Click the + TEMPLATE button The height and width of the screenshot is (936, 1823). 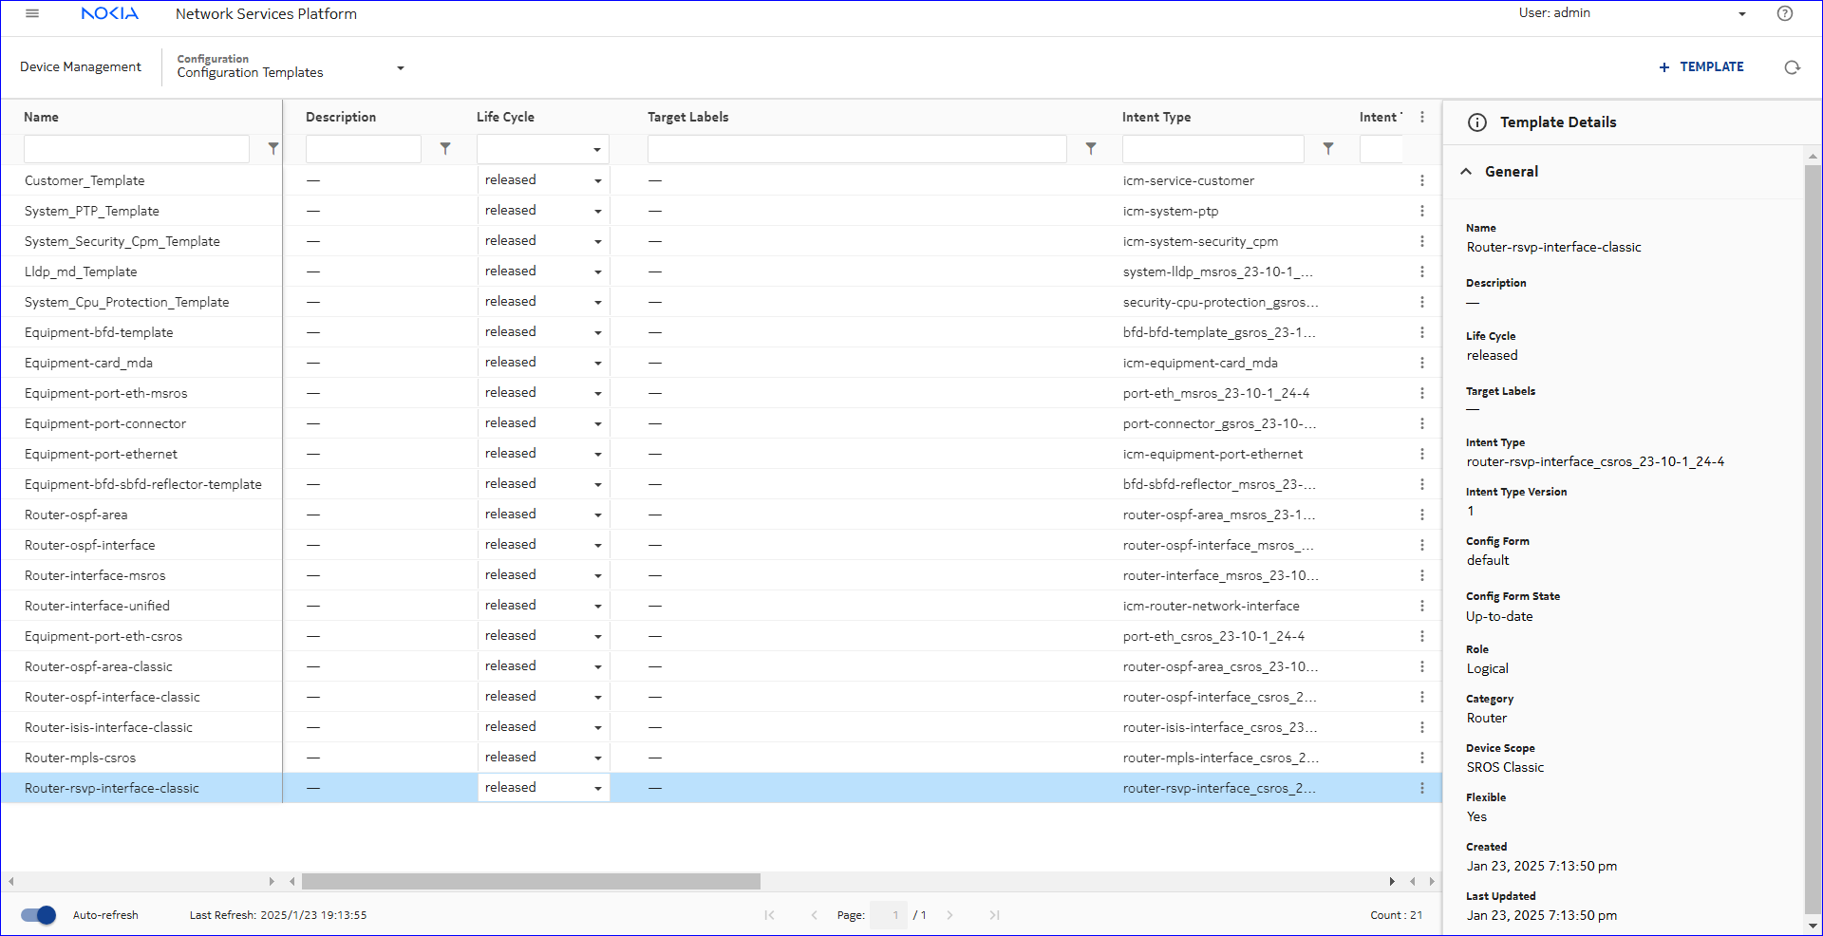pos(1701,67)
